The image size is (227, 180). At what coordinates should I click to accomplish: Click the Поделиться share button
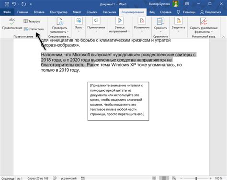click(x=211, y=12)
